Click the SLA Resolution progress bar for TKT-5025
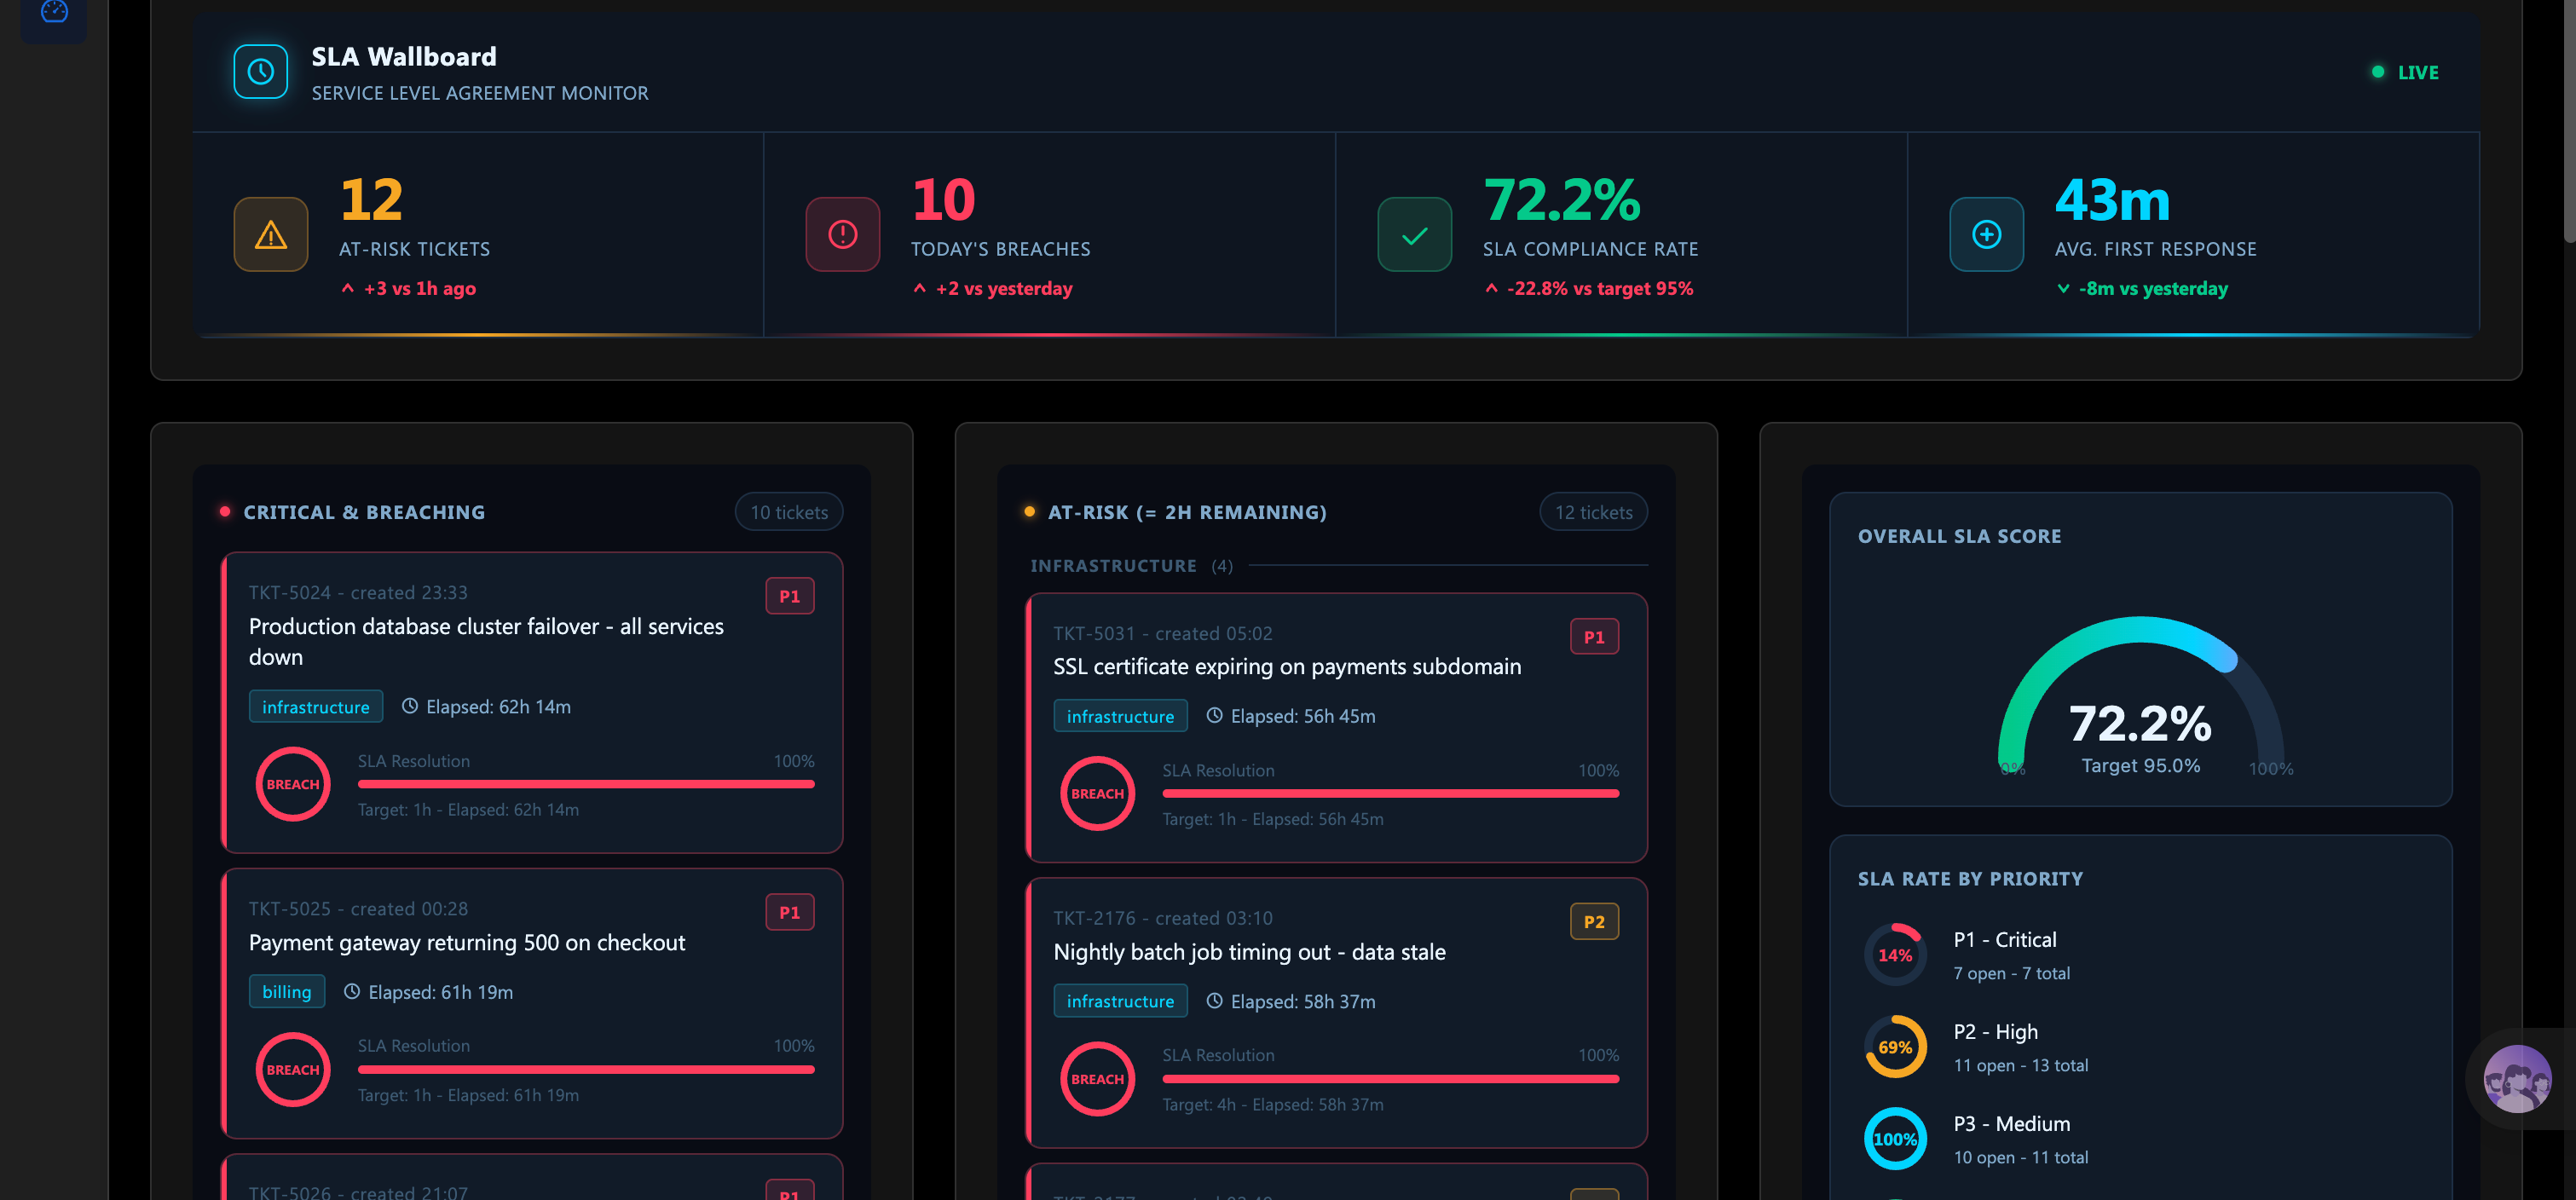 (x=586, y=1069)
